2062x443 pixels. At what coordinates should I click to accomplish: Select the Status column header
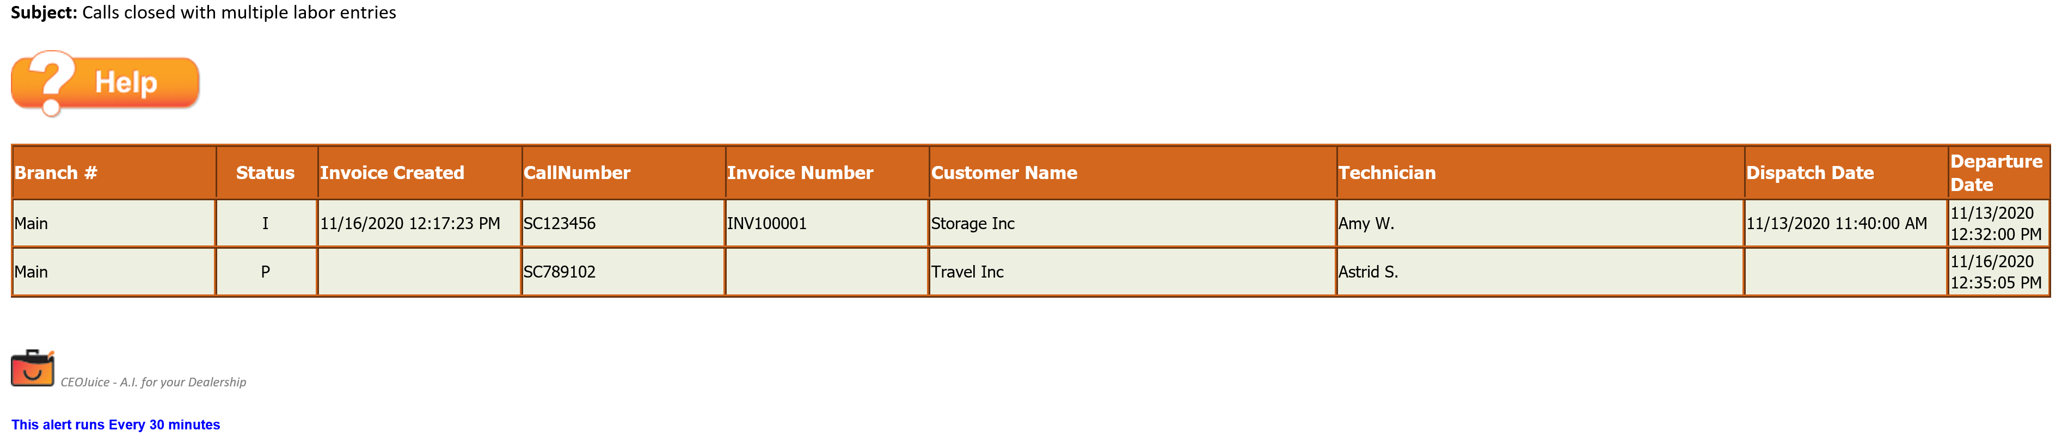tap(267, 173)
